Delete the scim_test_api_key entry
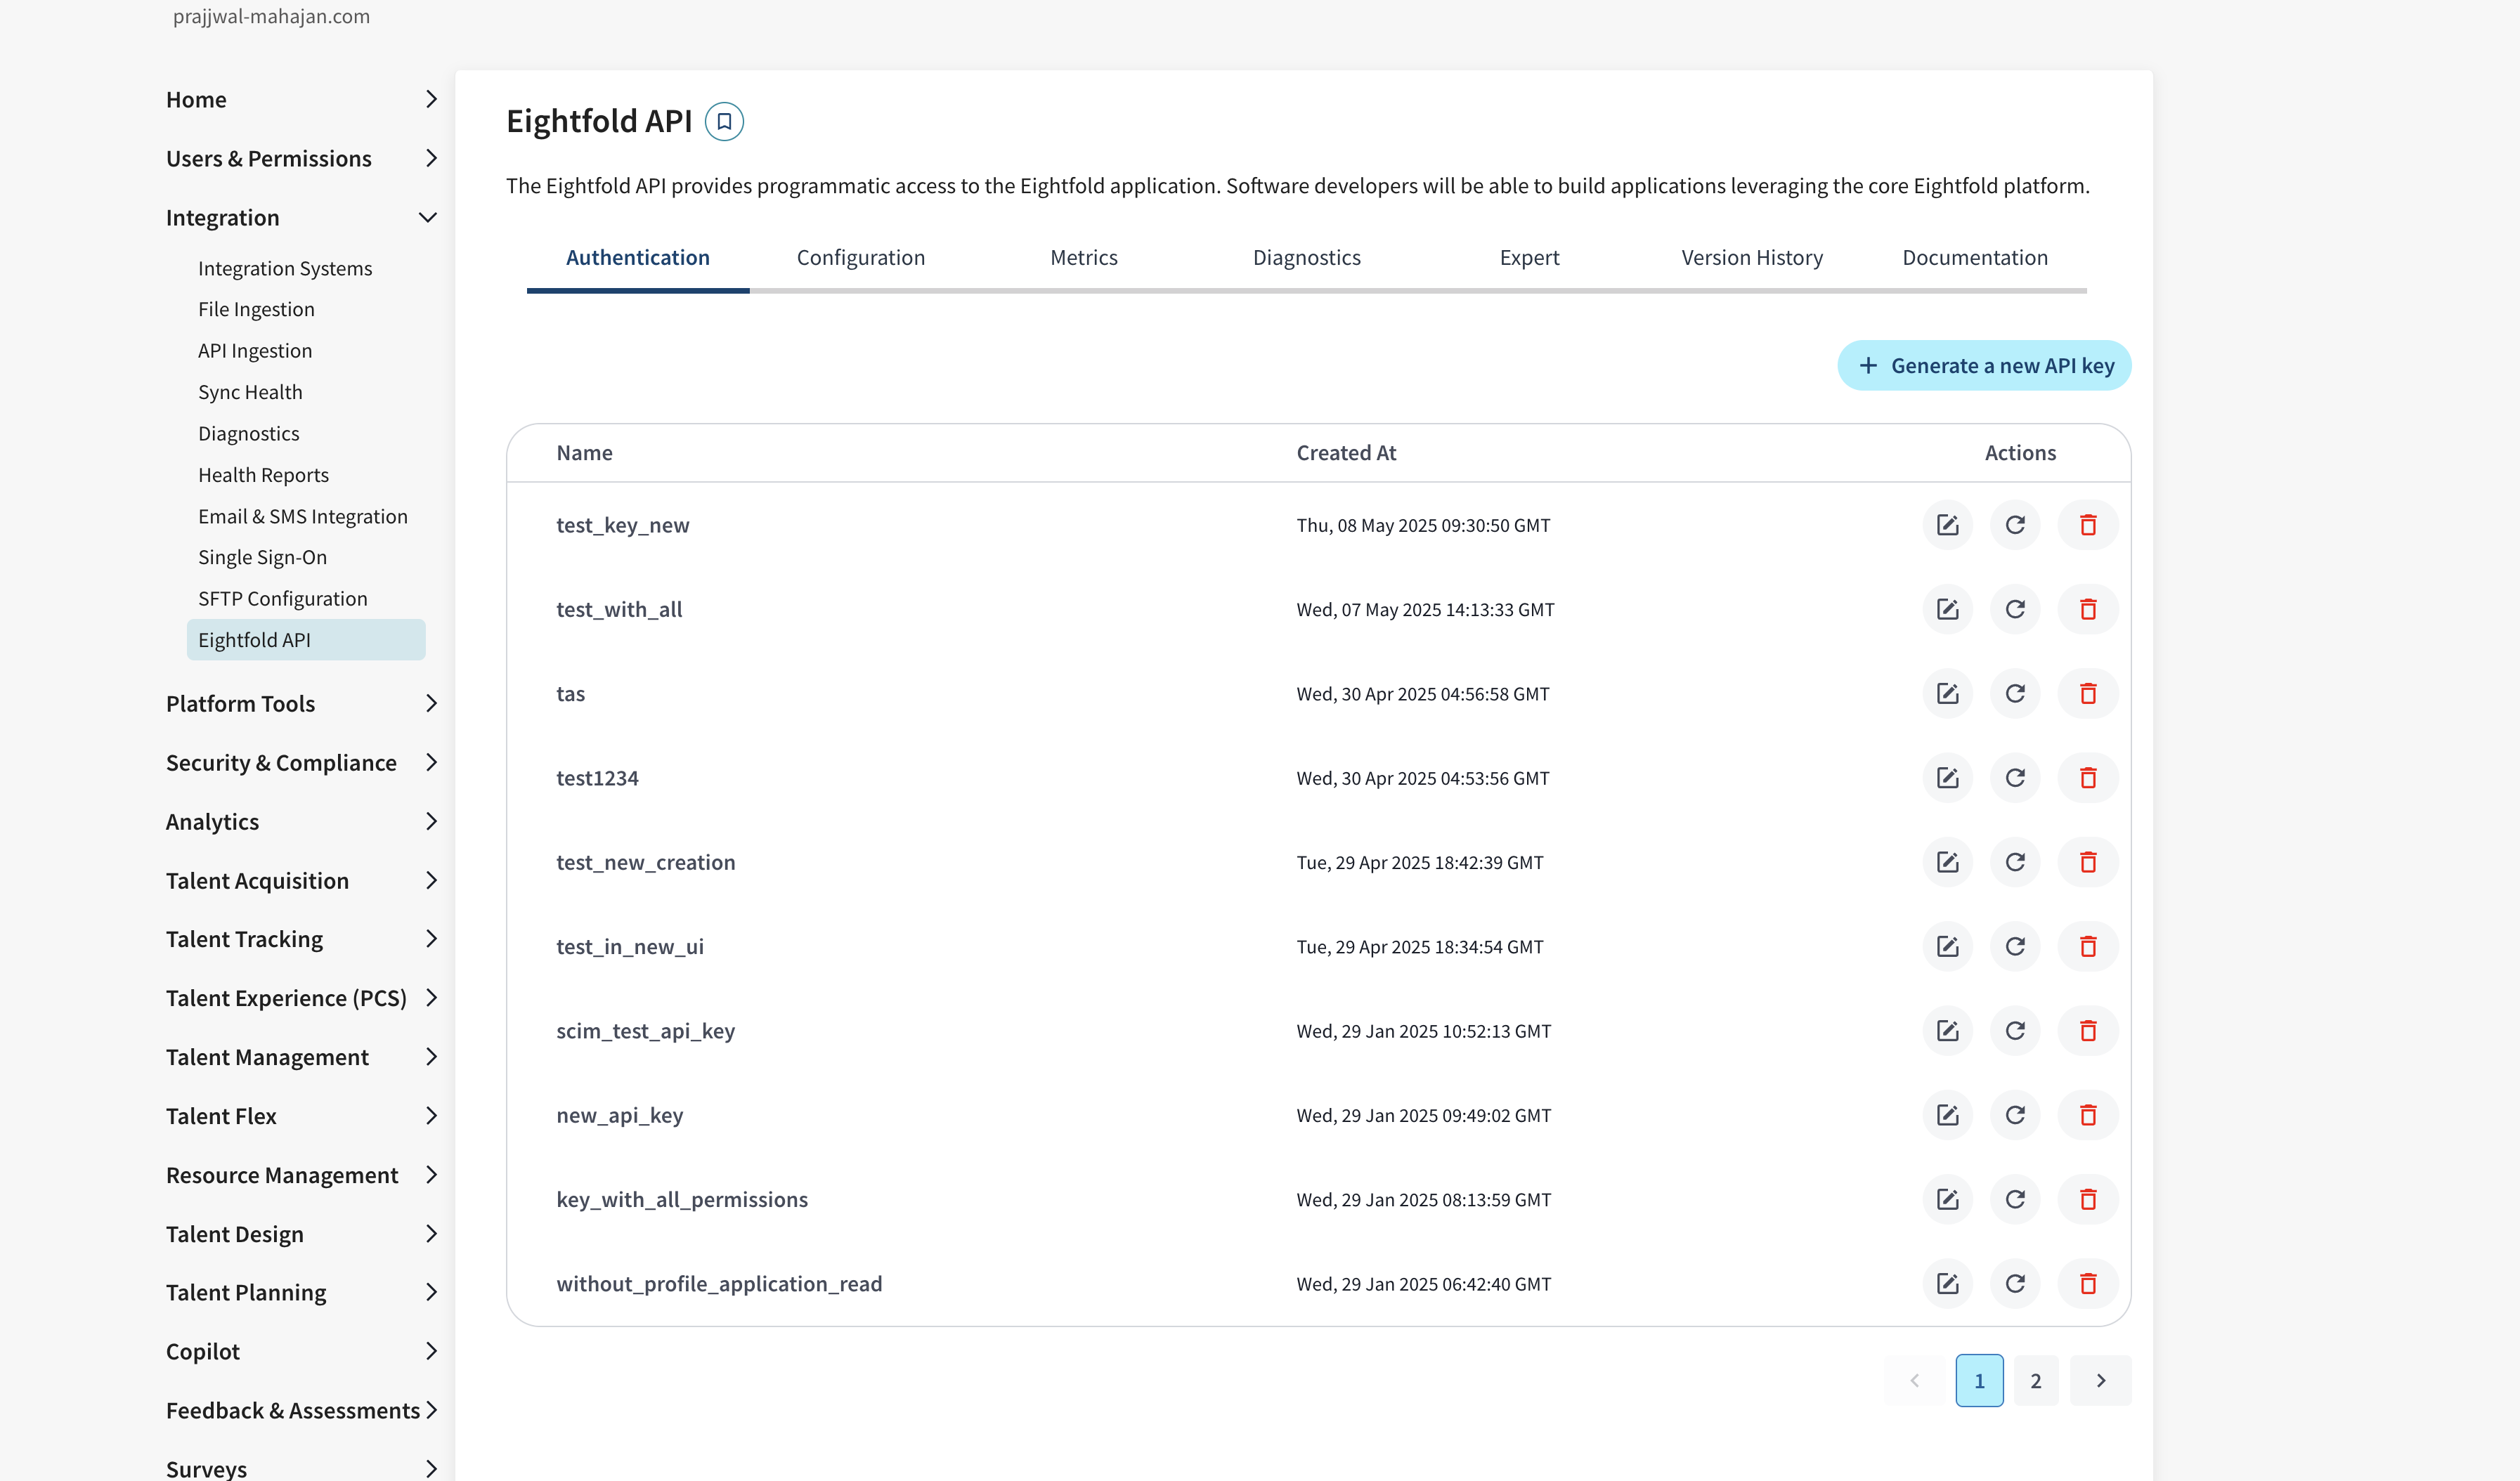The width and height of the screenshot is (2520, 1481). [2088, 1031]
